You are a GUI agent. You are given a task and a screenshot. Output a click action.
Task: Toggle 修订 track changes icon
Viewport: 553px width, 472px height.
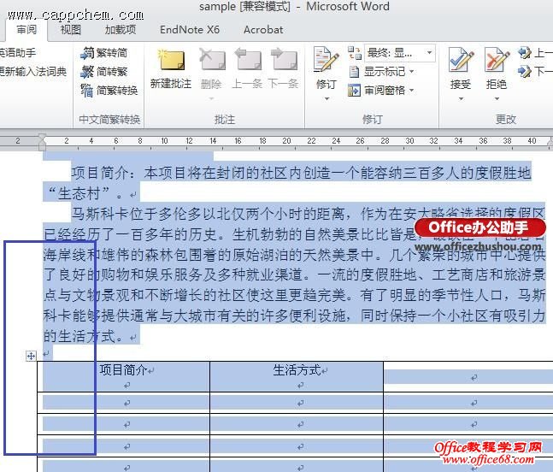(327, 60)
